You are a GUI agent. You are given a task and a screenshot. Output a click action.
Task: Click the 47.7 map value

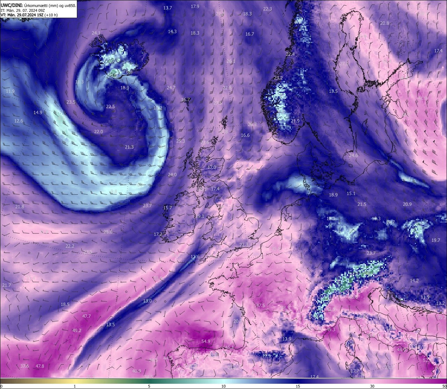(x=86, y=316)
